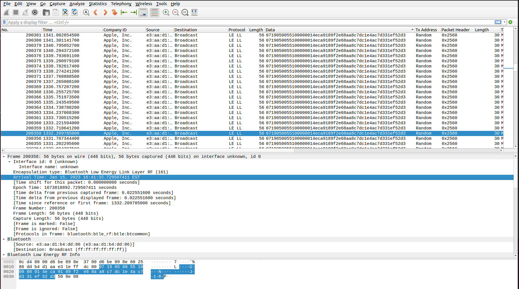Viewport: 519px width, 289px height.
Task: Apply the display filter arrow button
Action: (498, 22)
